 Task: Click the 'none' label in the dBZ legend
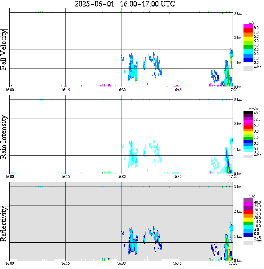pos(258,240)
